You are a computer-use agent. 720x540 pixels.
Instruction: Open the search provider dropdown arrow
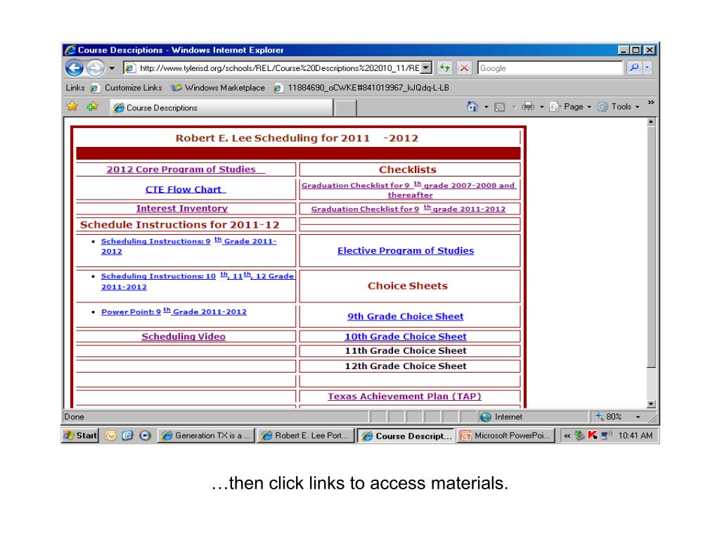[x=647, y=68]
